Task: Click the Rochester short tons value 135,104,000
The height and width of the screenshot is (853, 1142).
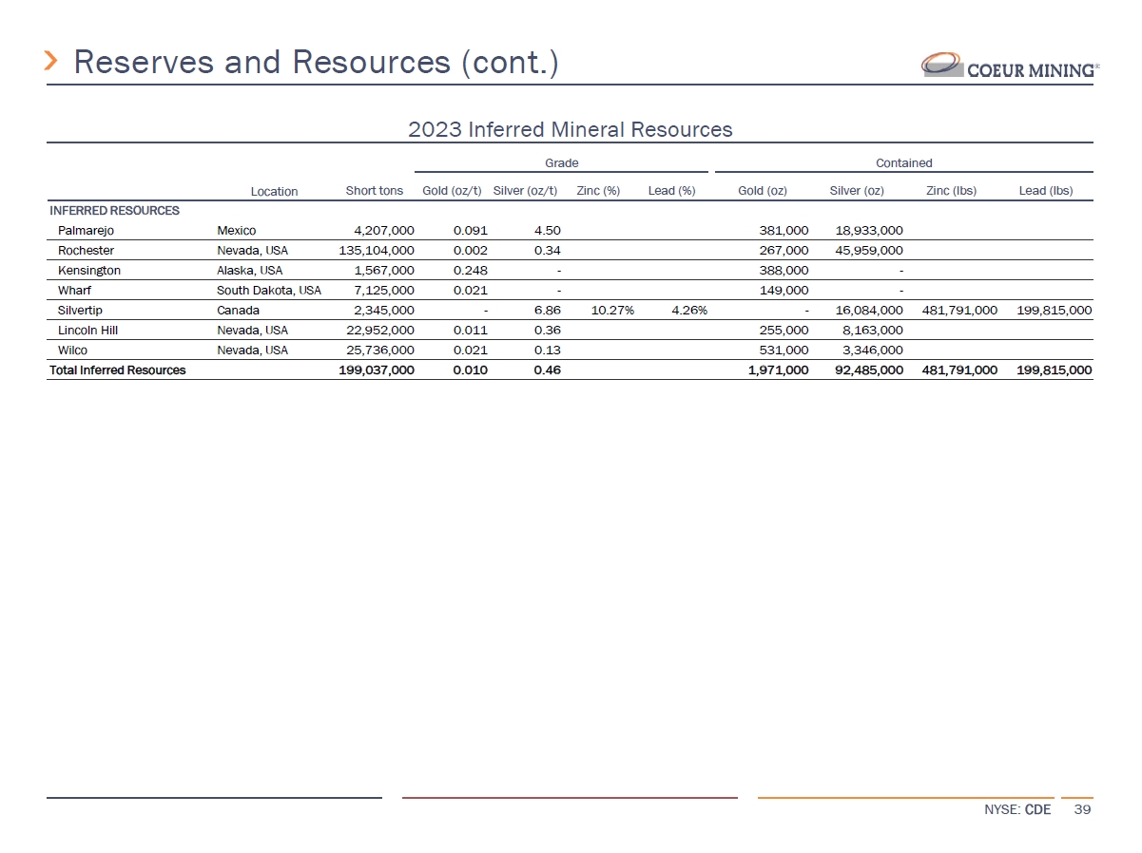Action: (x=377, y=250)
